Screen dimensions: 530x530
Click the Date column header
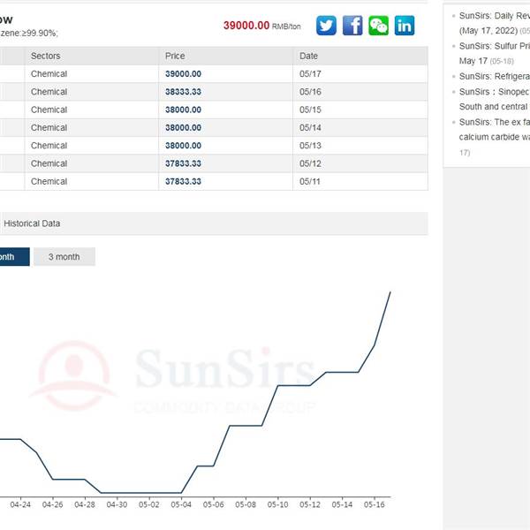308,56
